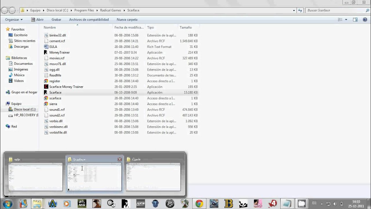Open the gold letter B taskbar icon
This screenshot has height=209, width=371.
tap(229, 203)
